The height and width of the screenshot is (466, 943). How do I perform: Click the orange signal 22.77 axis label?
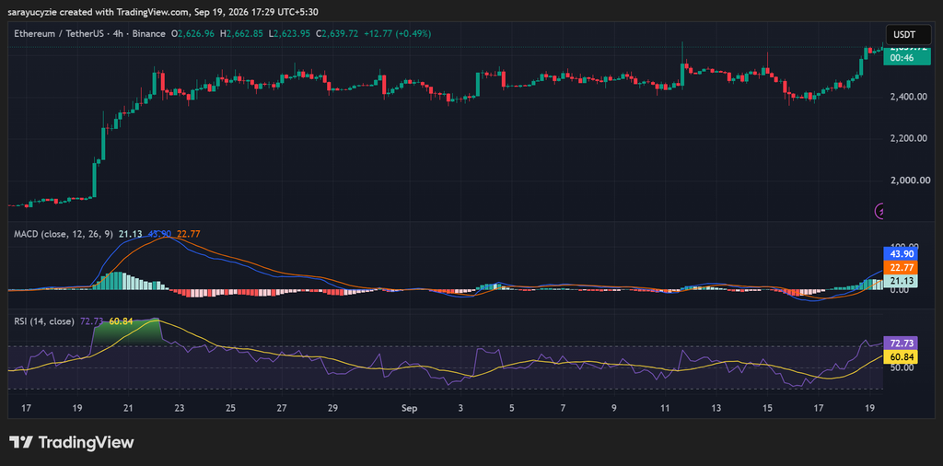pos(902,268)
